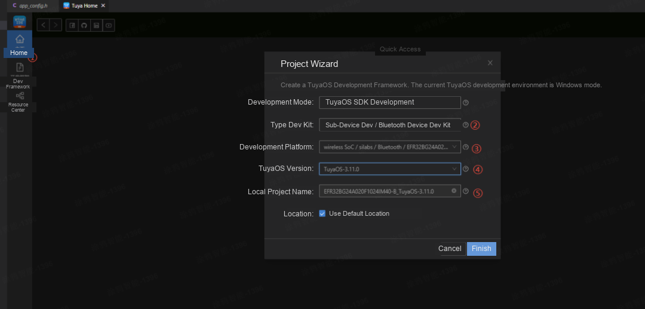Open the GitHub link icon
The width and height of the screenshot is (645, 309).
[x=84, y=26]
